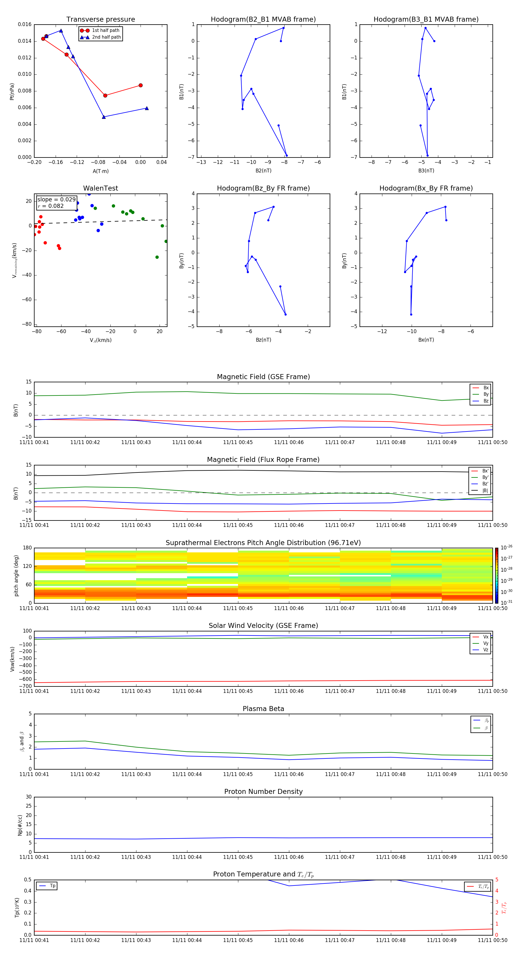The height and width of the screenshot is (966, 527).
Task: Select By' in the Flux Rope legend
Action: click(x=480, y=477)
